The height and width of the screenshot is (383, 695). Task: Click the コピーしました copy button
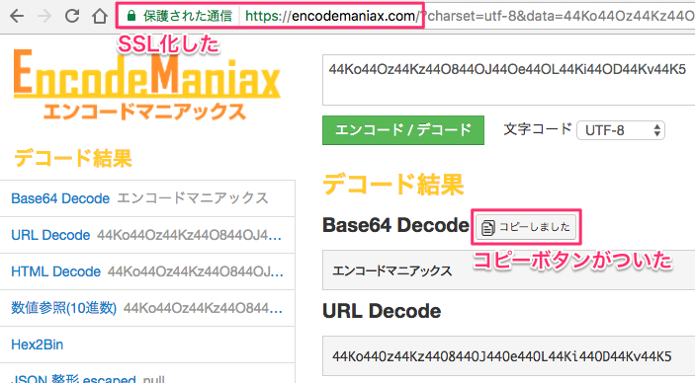(526, 227)
